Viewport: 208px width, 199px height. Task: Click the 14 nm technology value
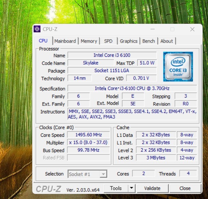pos(80,78)
